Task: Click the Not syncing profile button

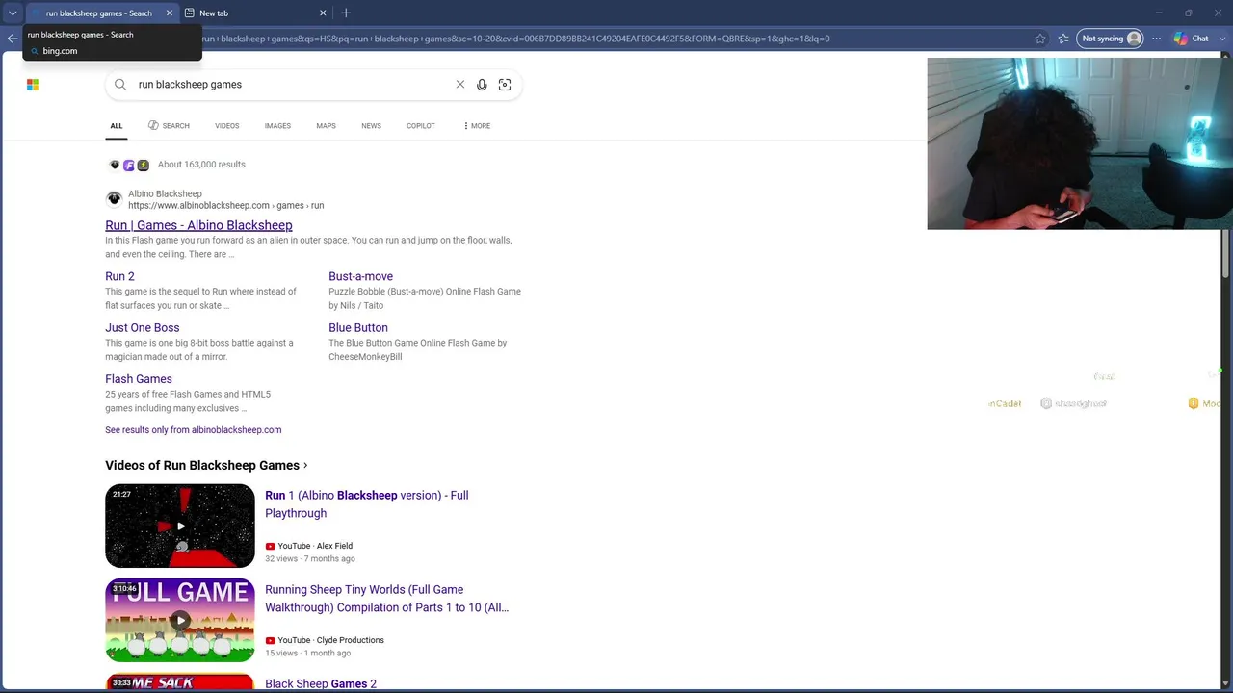Action: (1111, 38)
